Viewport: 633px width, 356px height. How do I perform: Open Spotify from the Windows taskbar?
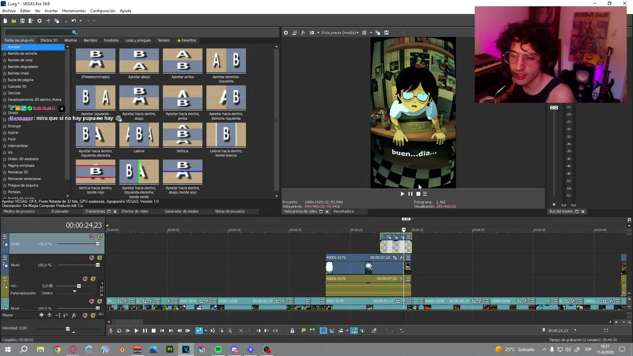pyautogui.click(x=218, y=350)
